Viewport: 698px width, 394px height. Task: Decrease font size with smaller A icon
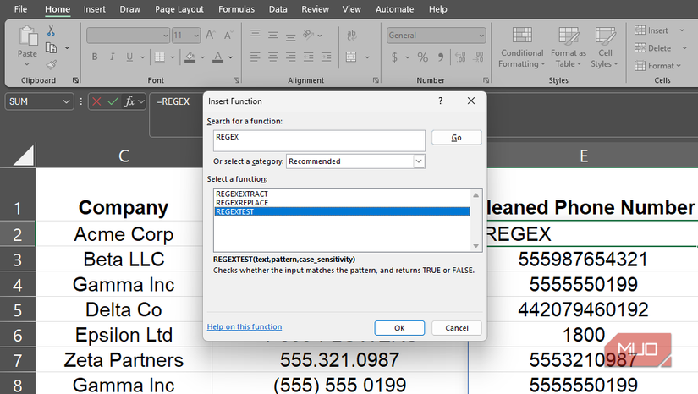pos(228,36)
